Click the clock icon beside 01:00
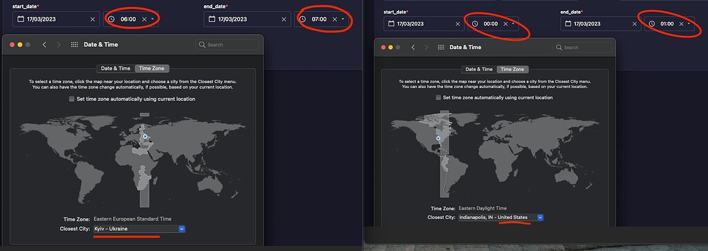Screen dimensions: 708x251 point(651,24)
